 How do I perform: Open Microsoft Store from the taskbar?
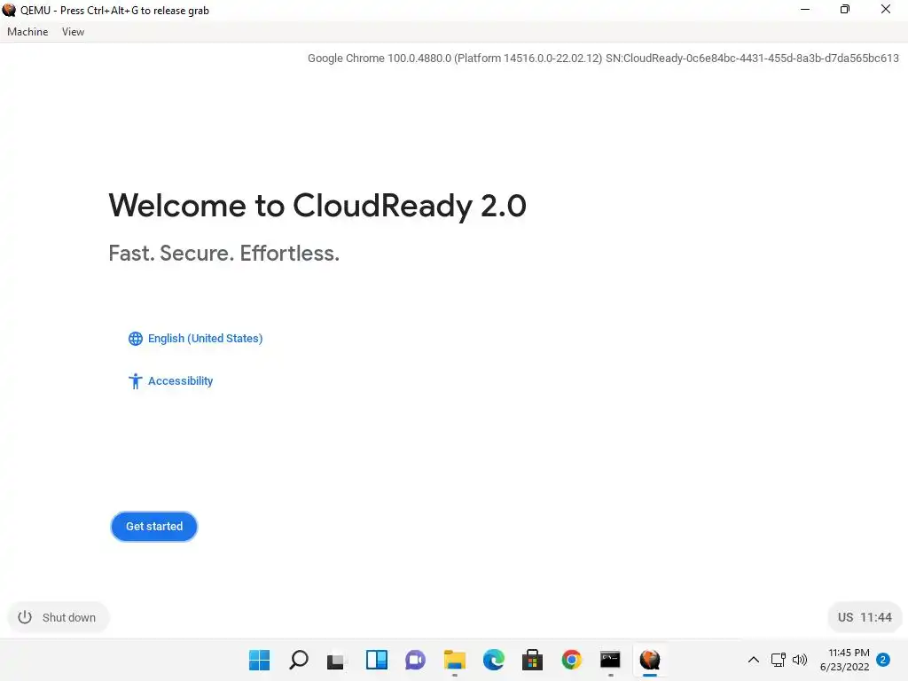[532, 660]
